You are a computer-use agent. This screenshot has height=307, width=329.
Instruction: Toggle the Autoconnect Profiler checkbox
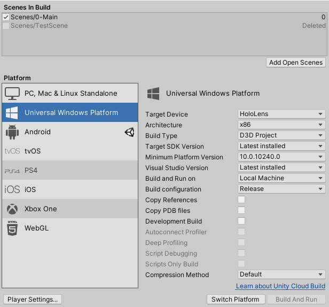tap(241, 232)
